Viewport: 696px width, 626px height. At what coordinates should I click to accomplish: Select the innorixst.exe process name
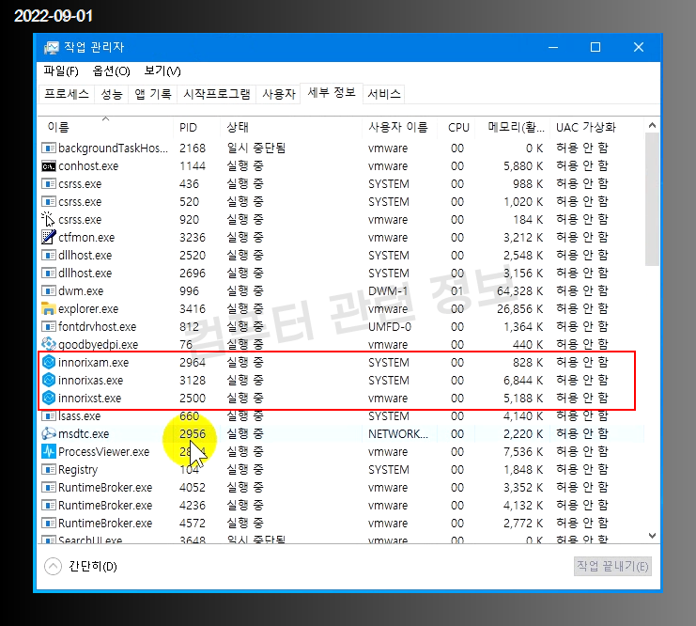[89, 399]
